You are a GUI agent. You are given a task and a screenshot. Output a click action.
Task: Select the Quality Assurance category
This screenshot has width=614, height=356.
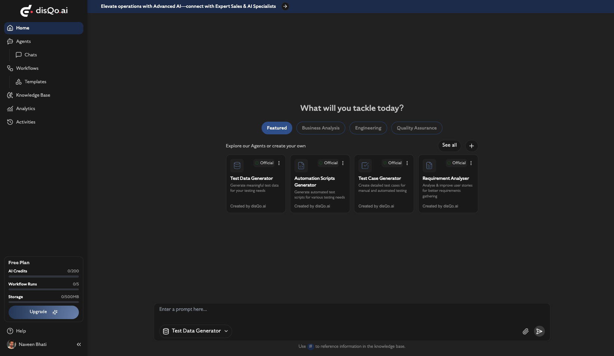click(416, 128)
